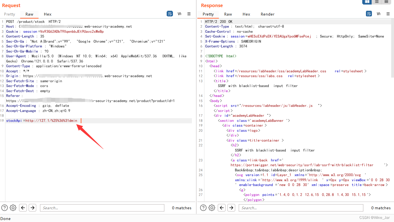This screenshot has width=394, height=222.
Task: Switch Request panel to Pretty tab
Action: click(10, 14)
